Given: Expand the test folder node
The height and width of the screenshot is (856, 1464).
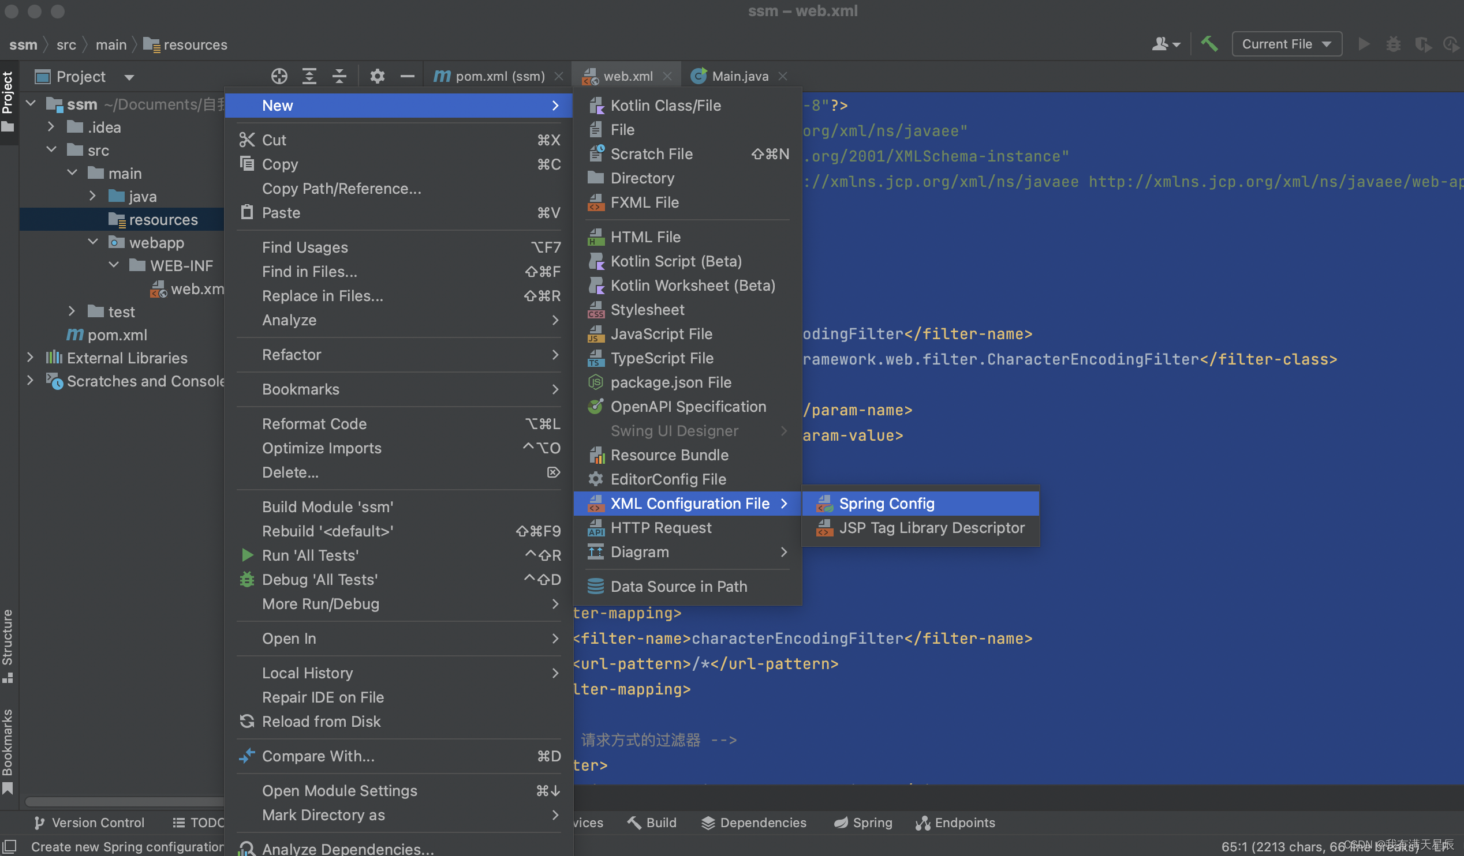Looking at the screenshot, I should pos(72,311).
